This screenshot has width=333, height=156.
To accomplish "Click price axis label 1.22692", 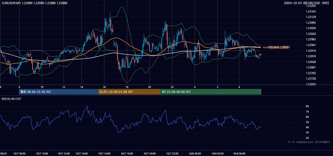I will click(311, 84).
